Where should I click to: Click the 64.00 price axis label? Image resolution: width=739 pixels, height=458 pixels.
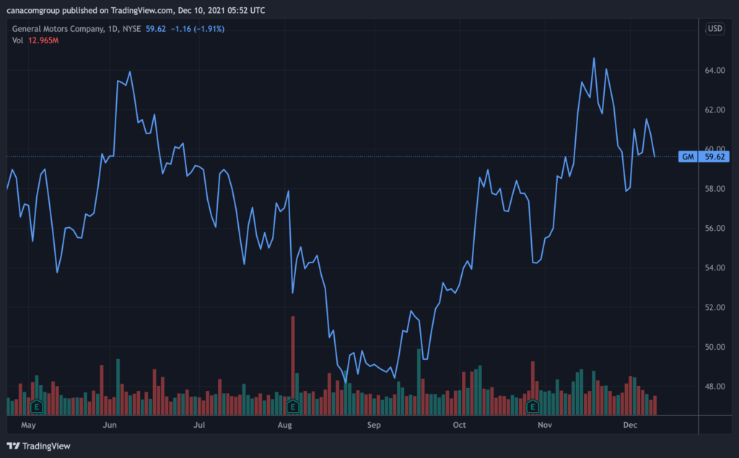pyautogui.click(x=714, y=70)
